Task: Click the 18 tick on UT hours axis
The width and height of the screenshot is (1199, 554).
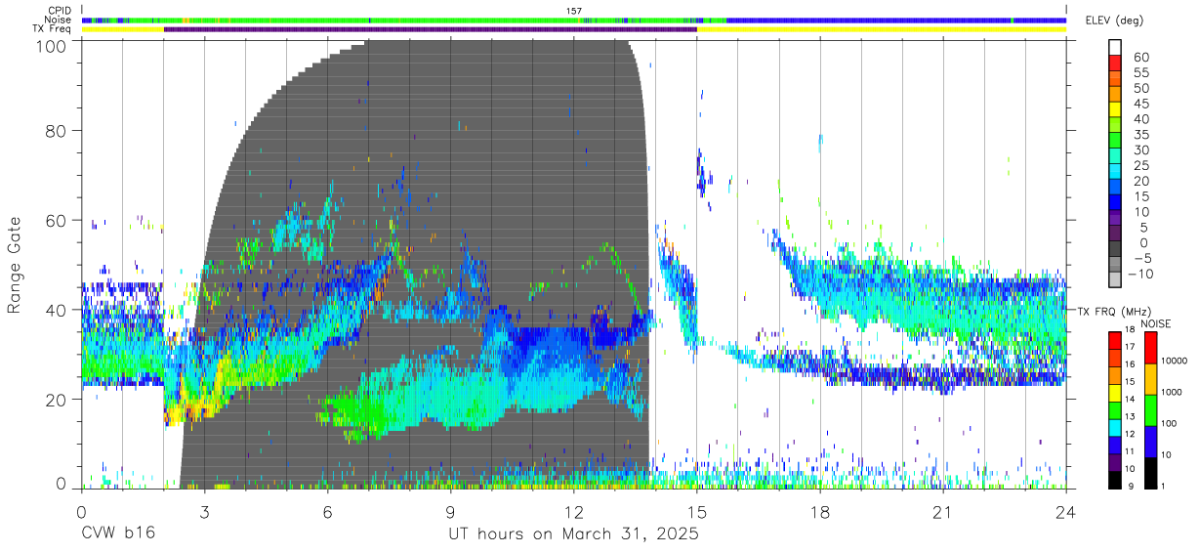Action: (820, 511)
